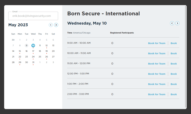Select May 30 in the calendar
Image resolution: width=191 pixels, height=114 pixels.
point(26,62)
